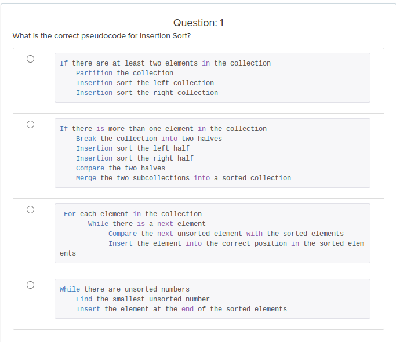Click the line "Insertion sort the left half"
Image resolution: width=396 pixels, height=342 pixels.
coord(133,148)
